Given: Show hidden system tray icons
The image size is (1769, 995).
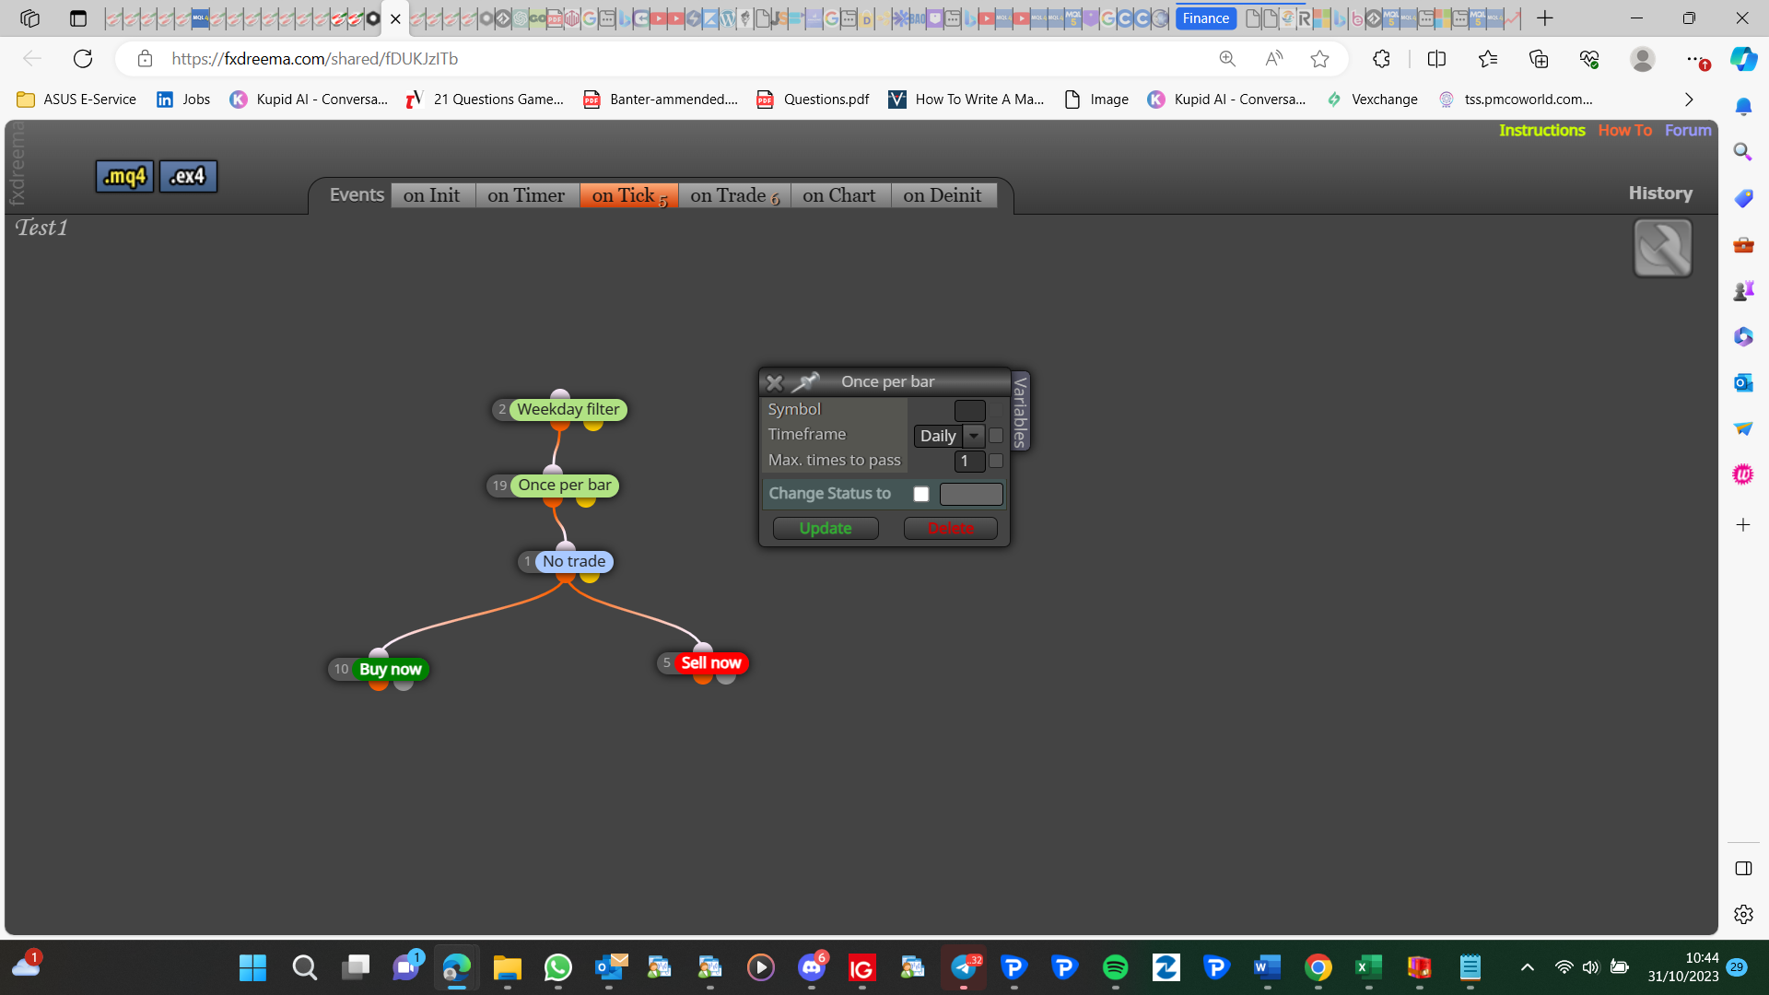Looking at the screenshot, I should [x=1527, y=967].
